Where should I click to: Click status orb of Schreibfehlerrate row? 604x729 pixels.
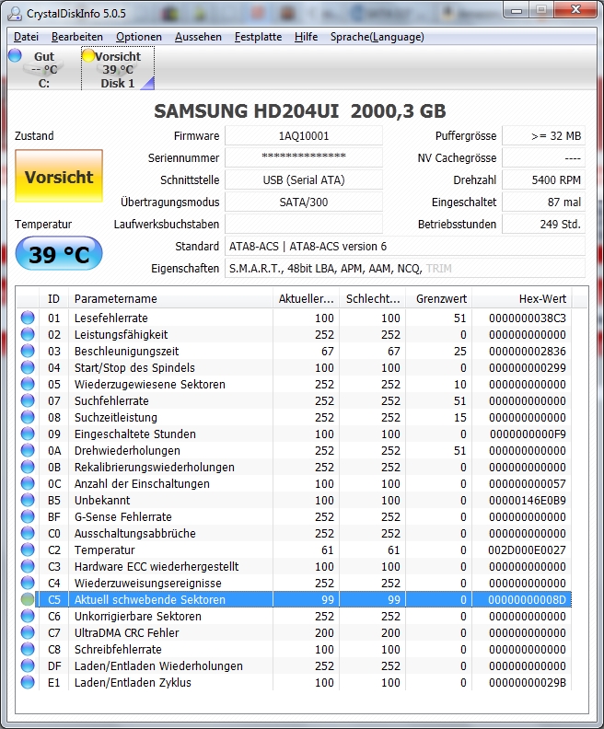click(x=28, y=650)
